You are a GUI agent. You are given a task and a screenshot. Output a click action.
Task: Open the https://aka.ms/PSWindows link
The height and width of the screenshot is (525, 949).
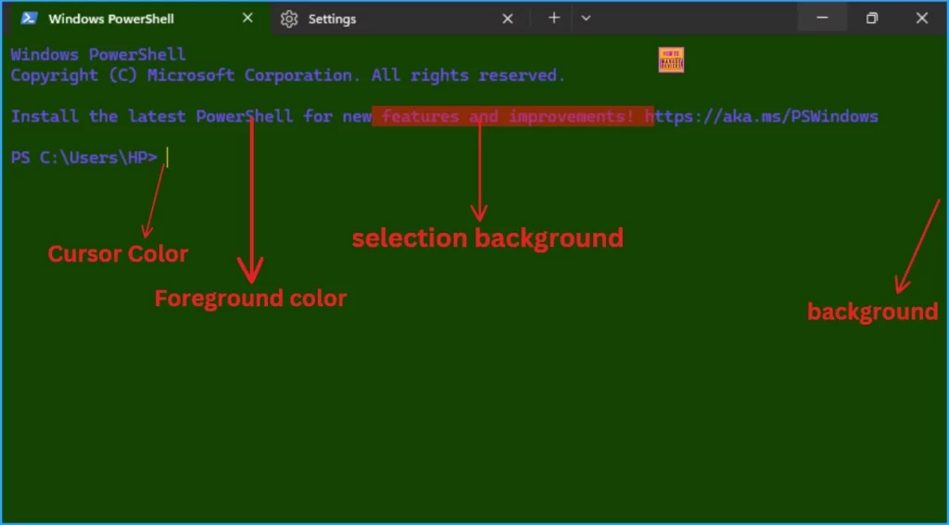pyautogui.click(x=762, y=116)
